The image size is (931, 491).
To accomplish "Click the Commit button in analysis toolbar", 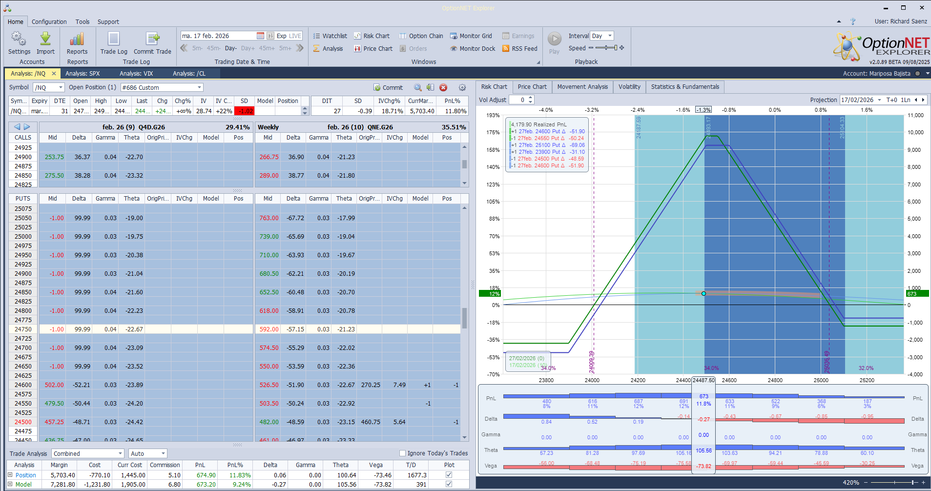I will (x=388, y=87).
